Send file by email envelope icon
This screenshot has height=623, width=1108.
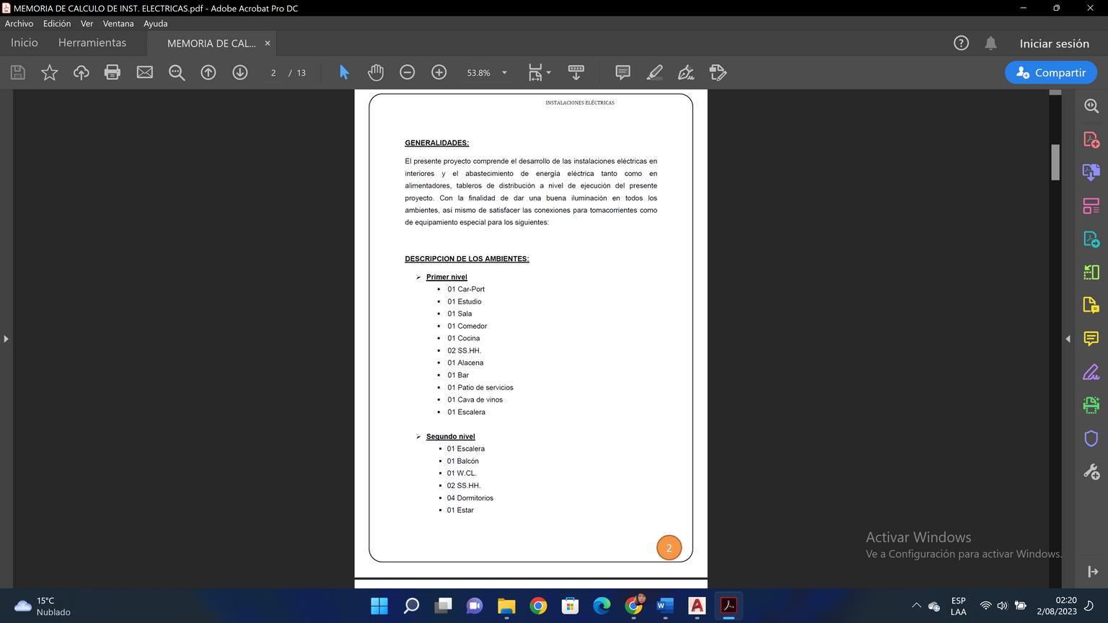click(x=144, y=72)
